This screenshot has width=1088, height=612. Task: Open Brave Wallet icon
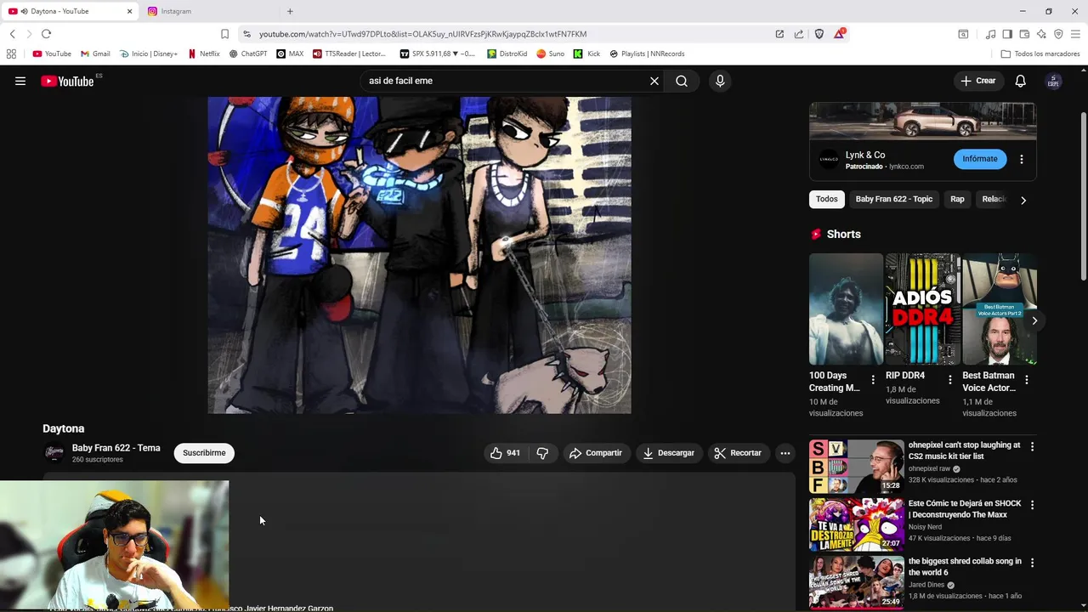(1024, 34)
